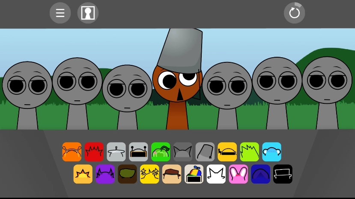Select the yellow sun icon

pyautogui.click(x=83, y=174)
